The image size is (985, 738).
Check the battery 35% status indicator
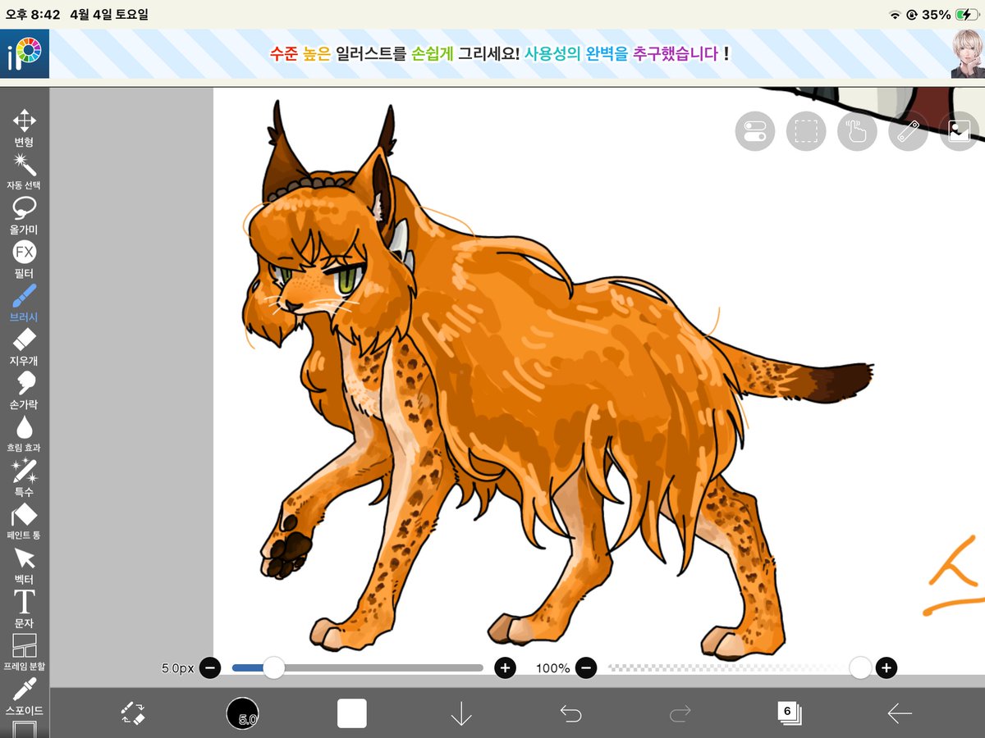(x=950, y=15)
